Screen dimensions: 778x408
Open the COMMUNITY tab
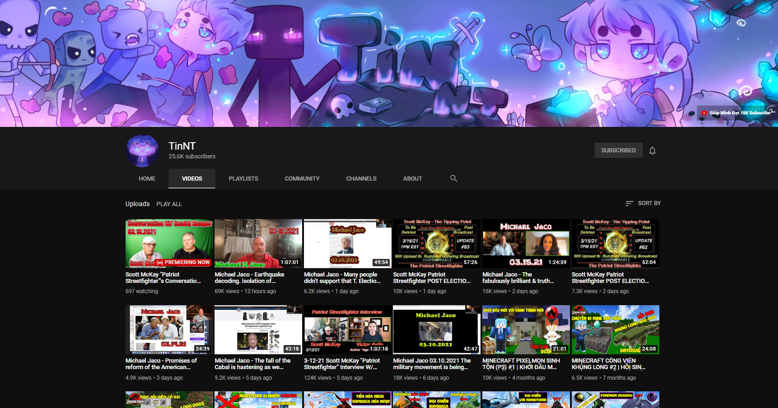[x=302, y=179]
